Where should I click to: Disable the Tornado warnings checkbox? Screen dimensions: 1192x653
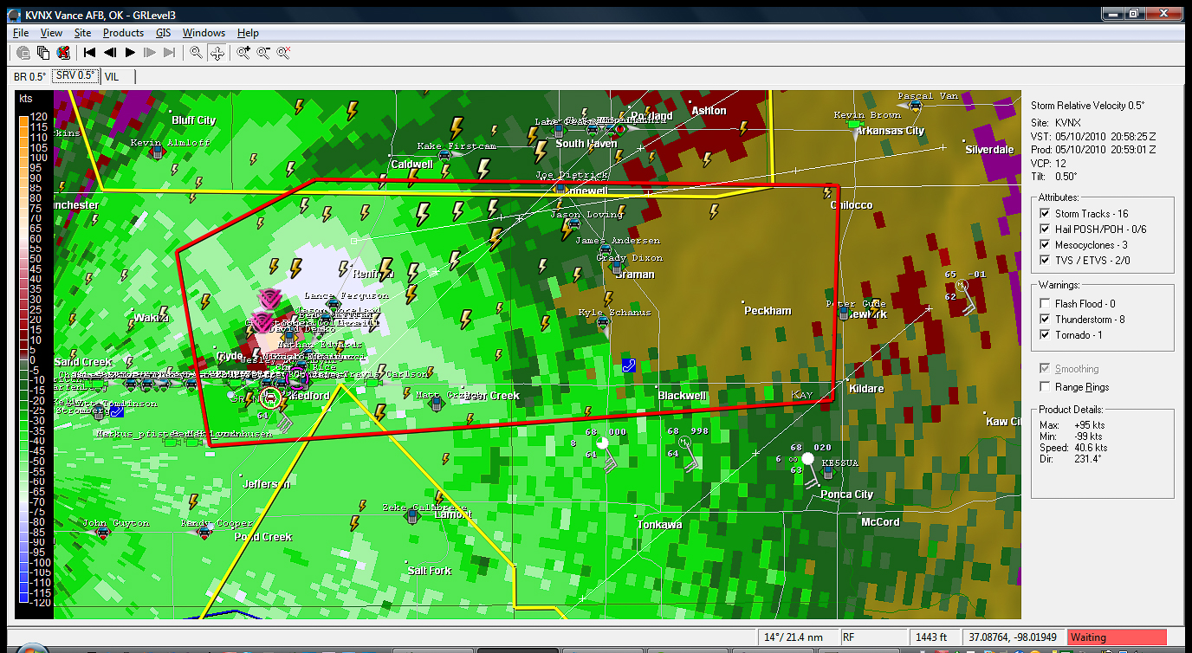1045,335
